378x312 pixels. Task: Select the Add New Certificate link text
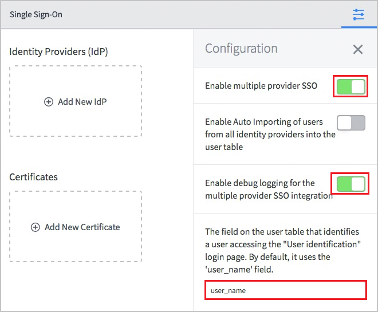coord(82,227)
